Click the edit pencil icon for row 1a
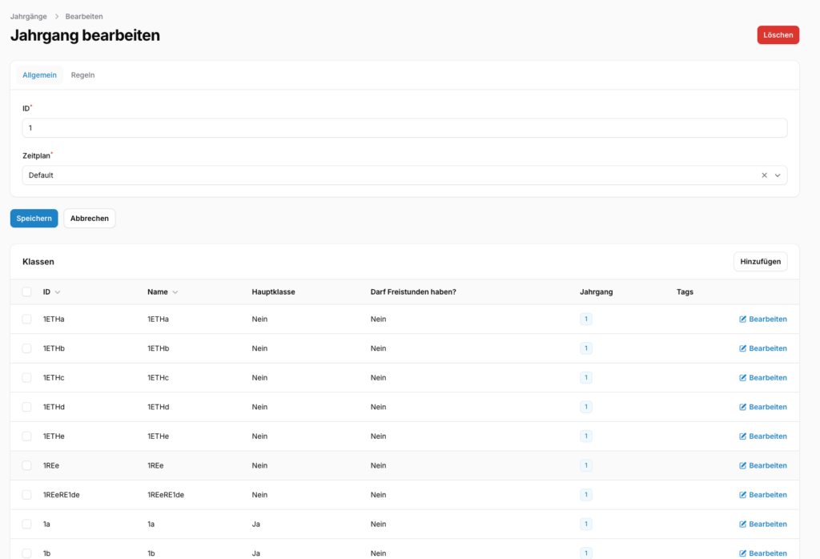 pos(742,524)
